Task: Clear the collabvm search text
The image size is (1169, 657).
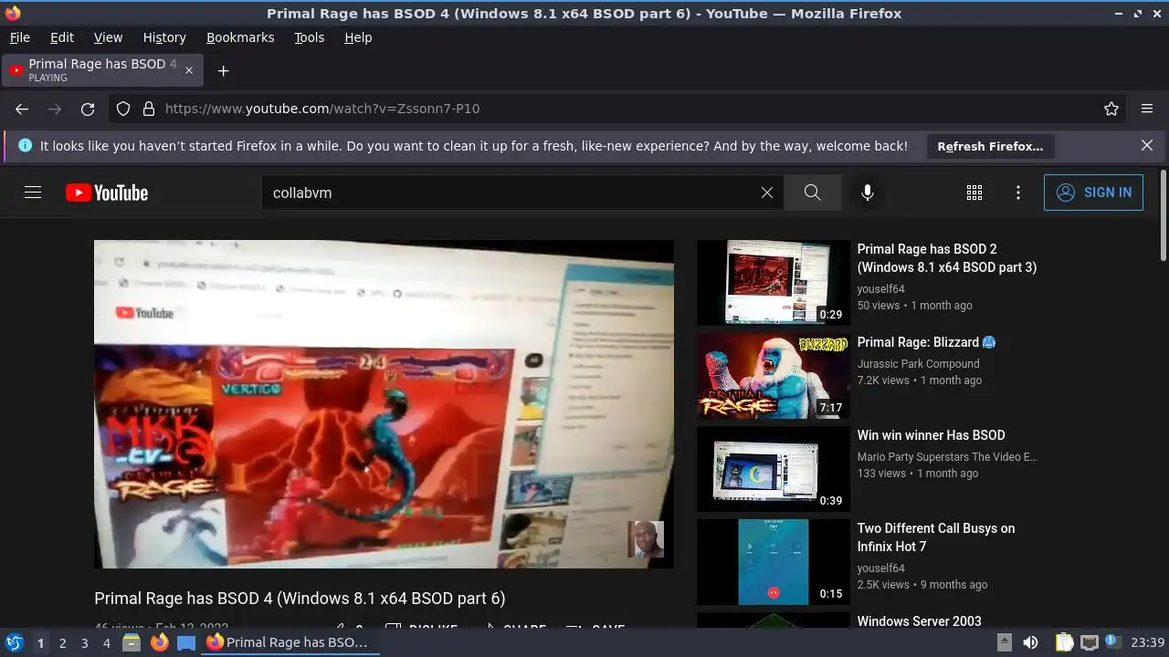Action: point(767,193)
